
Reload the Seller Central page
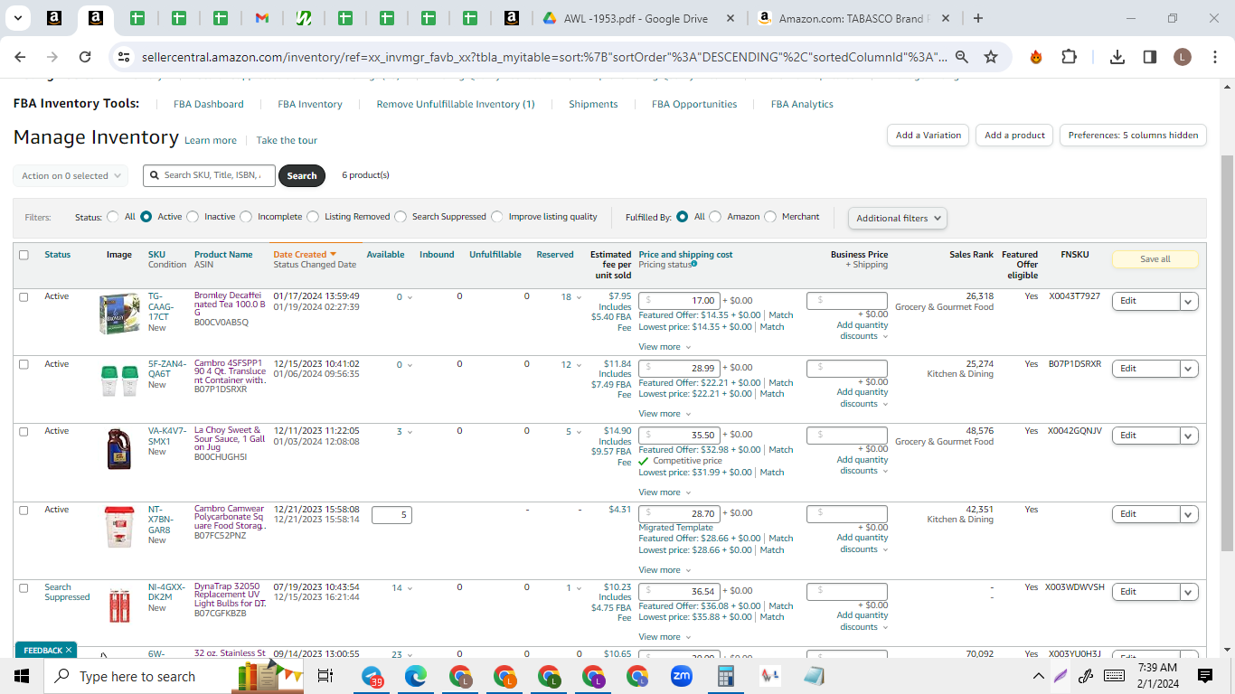85,57
